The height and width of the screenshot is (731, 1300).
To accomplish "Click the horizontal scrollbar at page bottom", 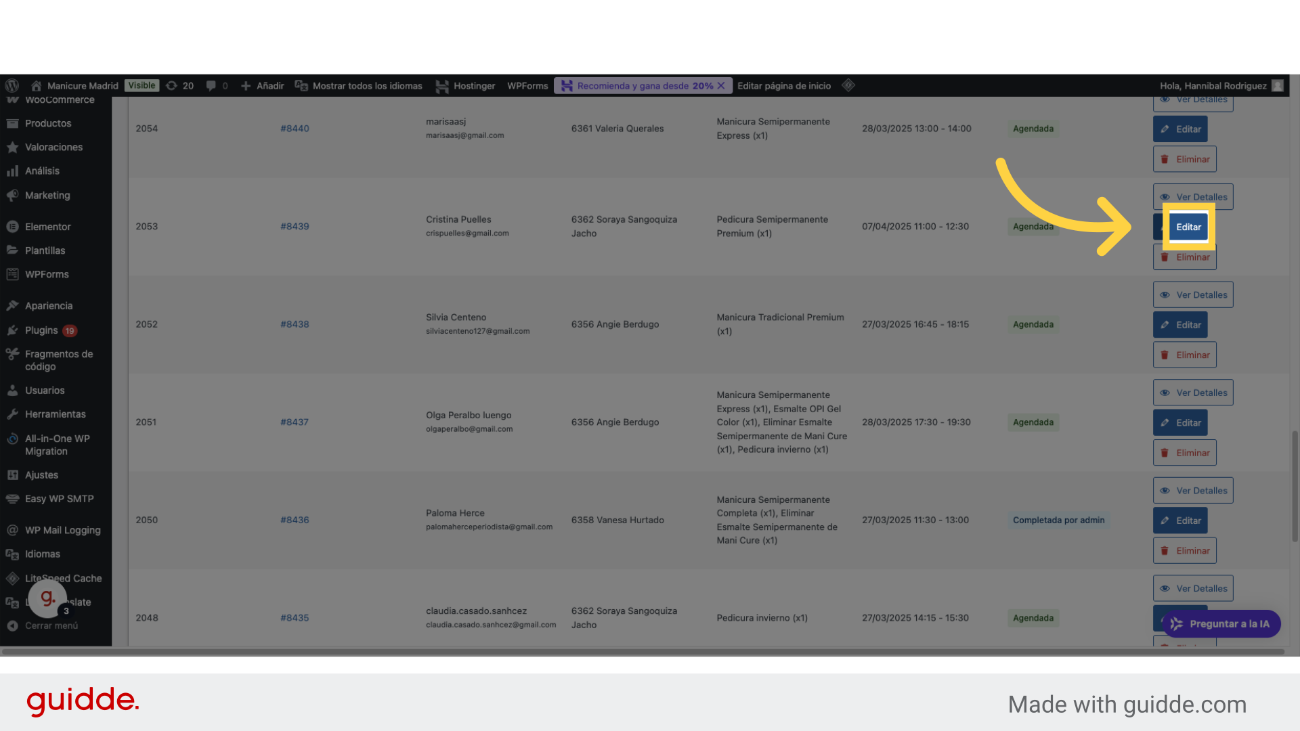I will pos(643,652).
